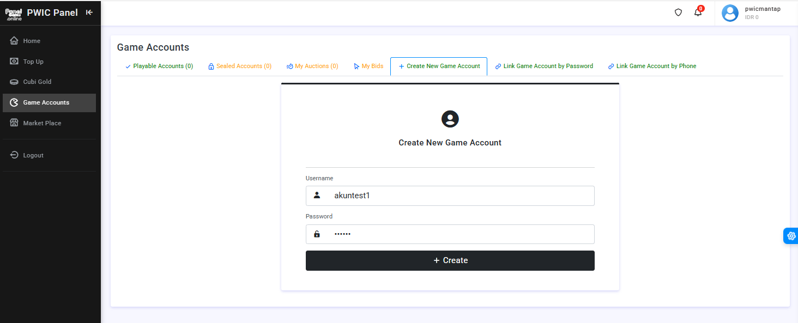Open the floating settings gear on the right
This screenshot has height=323, width=798.
click(791, 236)
